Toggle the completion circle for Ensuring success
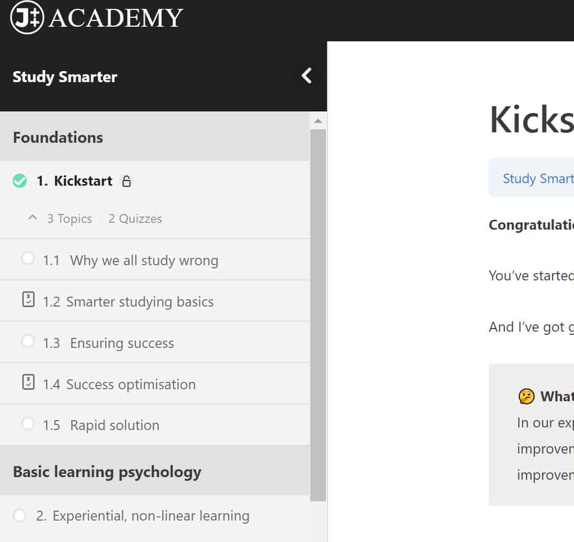Image resolution: width=574 pixels, height=542 pixels. click(28, 341)
